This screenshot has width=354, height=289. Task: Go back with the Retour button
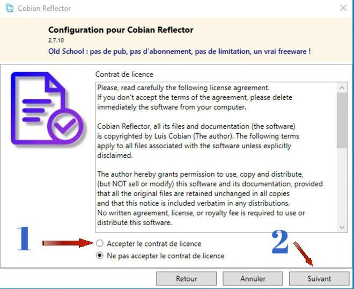pyautogui.click(x=187, y=279)
